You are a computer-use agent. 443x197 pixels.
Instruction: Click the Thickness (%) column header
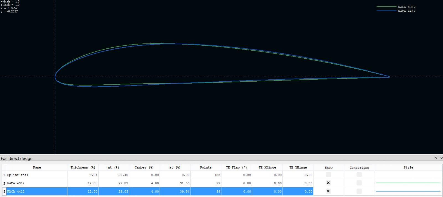(83, 167)
